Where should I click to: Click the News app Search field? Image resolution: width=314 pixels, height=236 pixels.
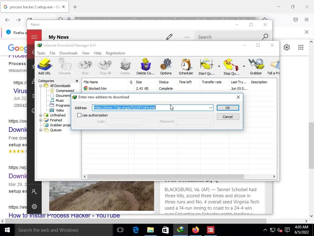pyautogui.click(x=228, y=37)
